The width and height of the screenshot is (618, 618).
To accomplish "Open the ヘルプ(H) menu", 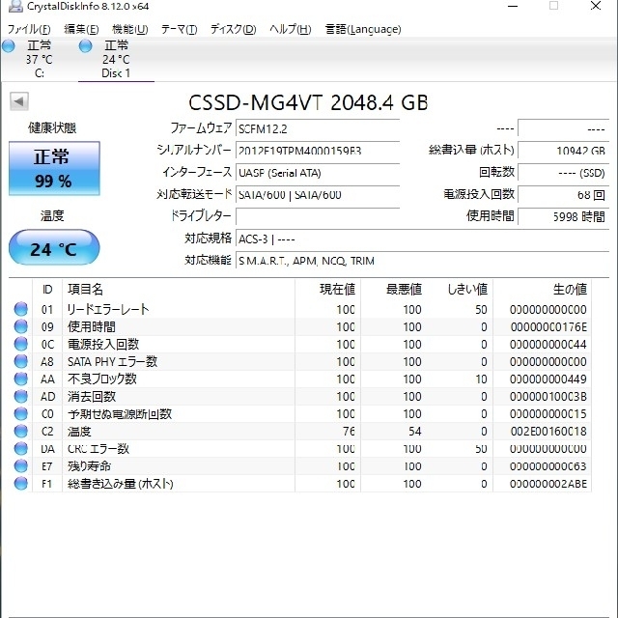I will [291, 29].
